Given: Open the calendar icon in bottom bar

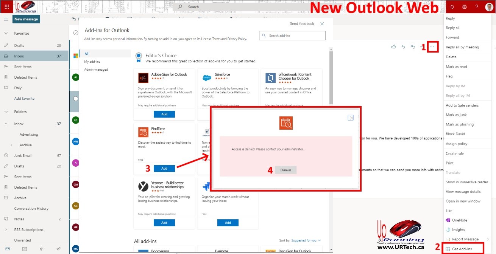Looking at the screenshot, I should coord(24,249).
